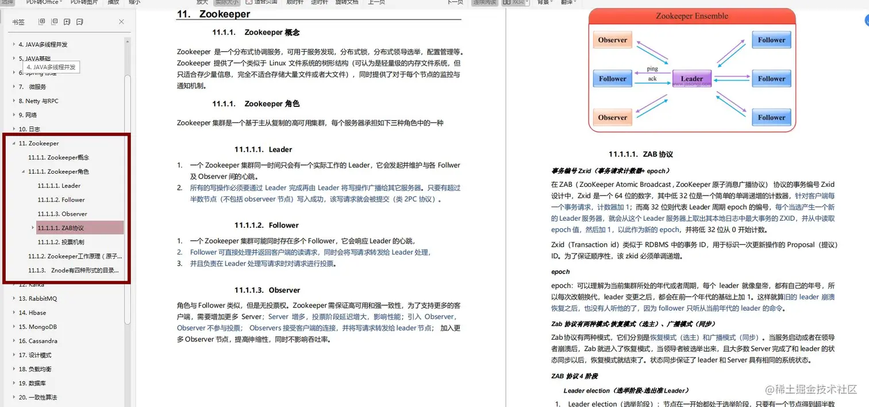Click the '11. Zookeeper' page heading
The width and height of the screenshot is (869, 407).
[x=214, y=14]
